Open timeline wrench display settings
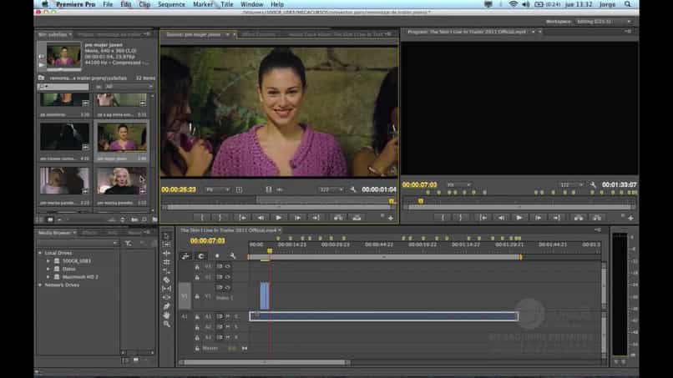Image resolution: width=673 pixels, height=378 pixels. pyautogui.click(x=232, y=255)
